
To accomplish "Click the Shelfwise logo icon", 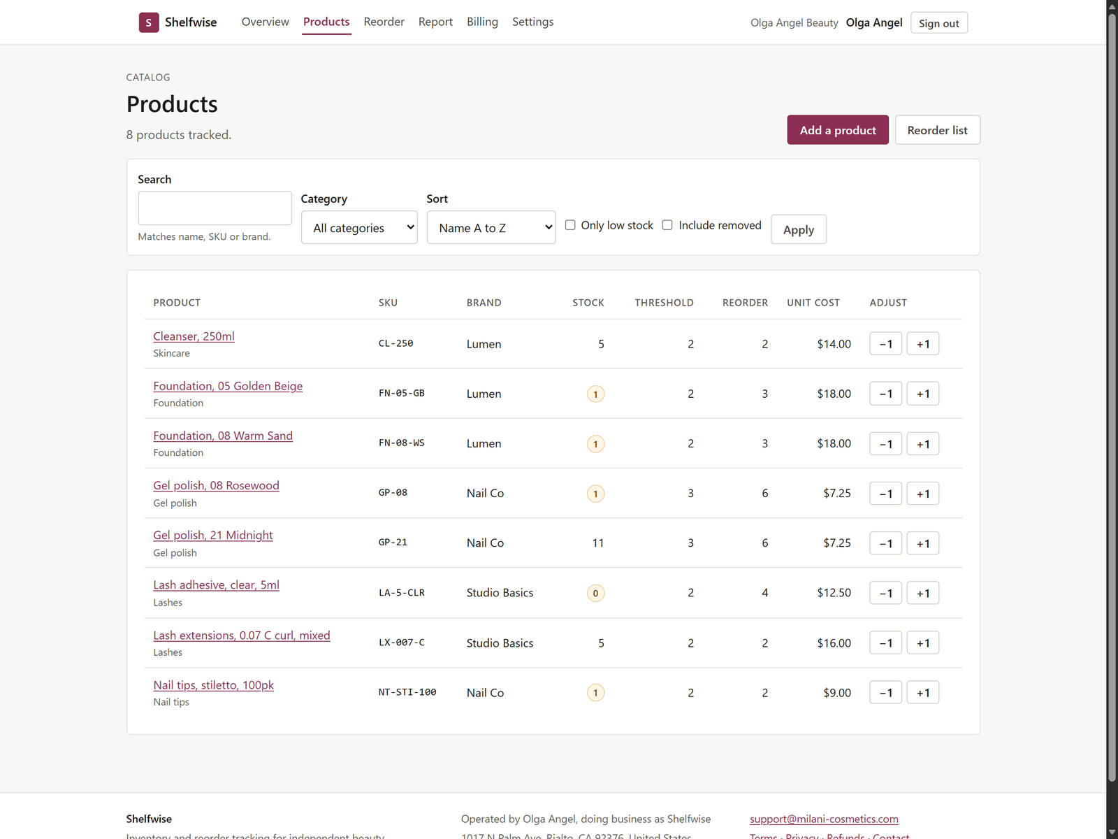I will 149,22.
